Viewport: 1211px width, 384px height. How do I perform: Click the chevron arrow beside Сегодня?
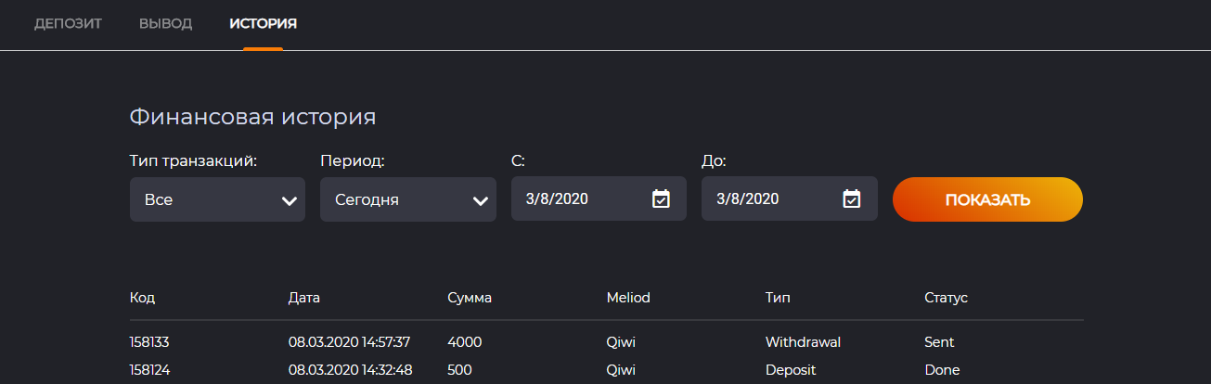coord(480,200)
